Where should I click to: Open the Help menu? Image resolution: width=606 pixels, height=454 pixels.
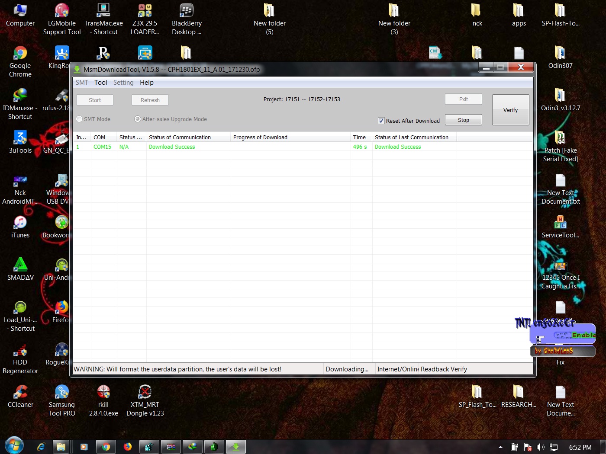coord(147,83)
